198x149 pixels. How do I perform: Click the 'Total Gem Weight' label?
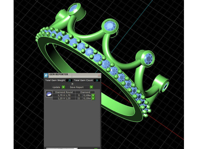[55, 80]
